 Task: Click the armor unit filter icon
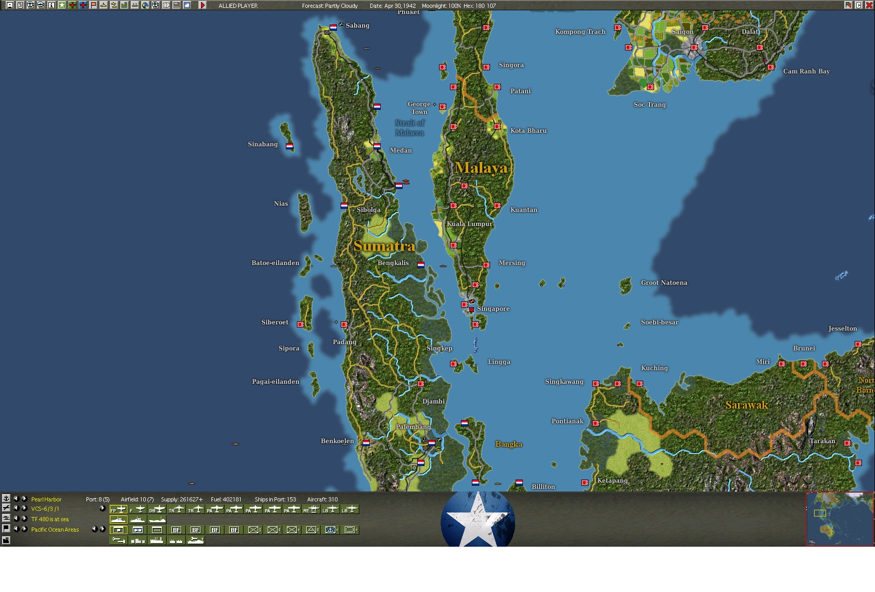click(x=349, y=530)
